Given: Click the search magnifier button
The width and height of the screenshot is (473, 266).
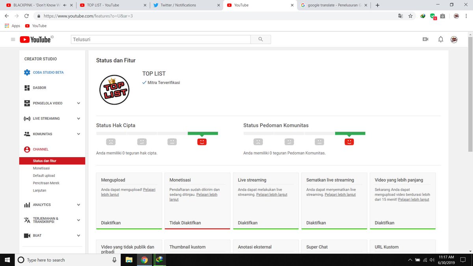Looking at the screenshot, I should [261, 39].
